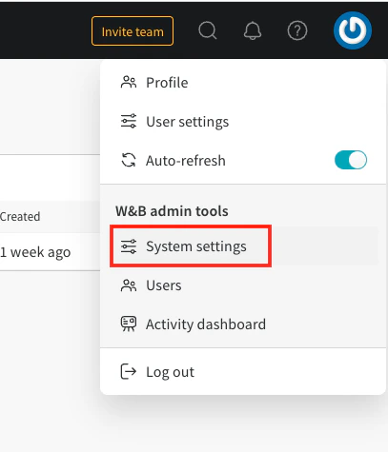Open Users admin entry
The height and width of the screenshot is (452, 388).
click(x=243, y=285)
